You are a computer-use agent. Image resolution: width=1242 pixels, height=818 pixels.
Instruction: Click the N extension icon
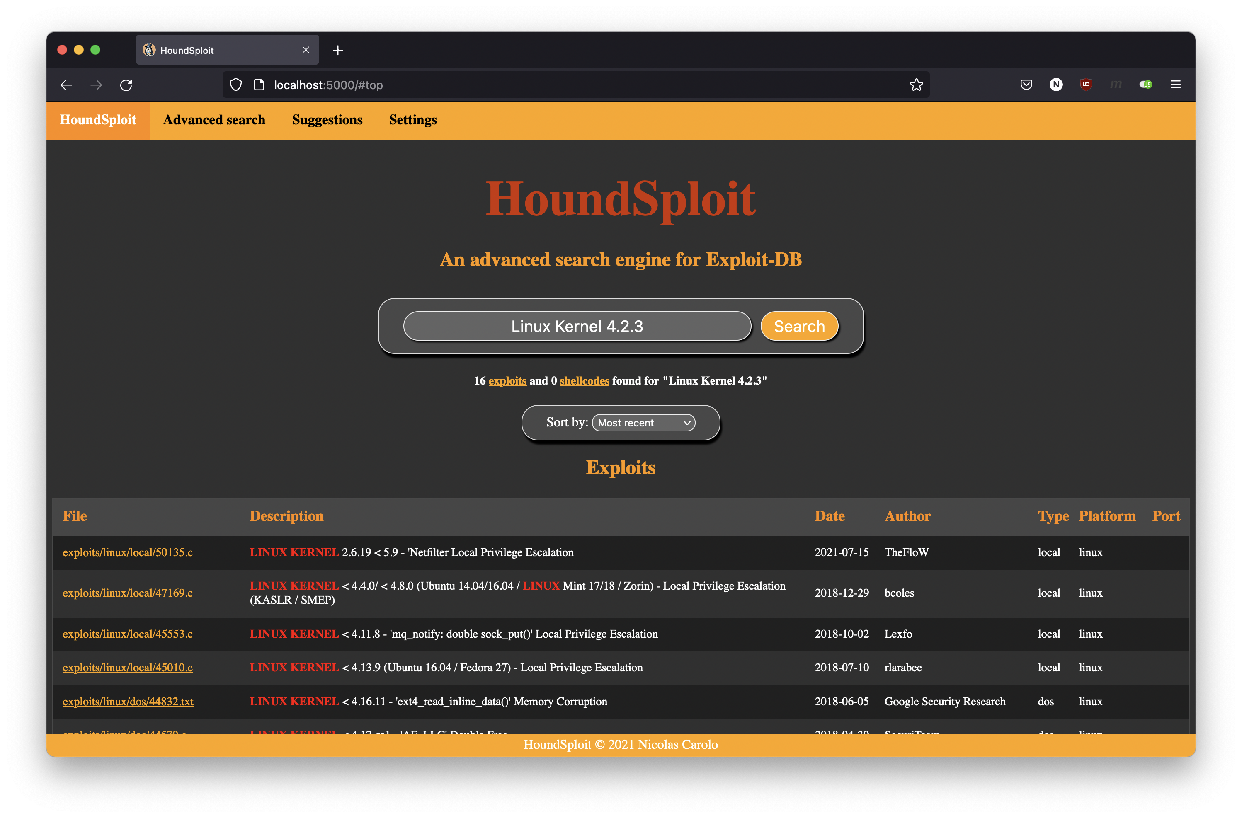coord(1056,85)
